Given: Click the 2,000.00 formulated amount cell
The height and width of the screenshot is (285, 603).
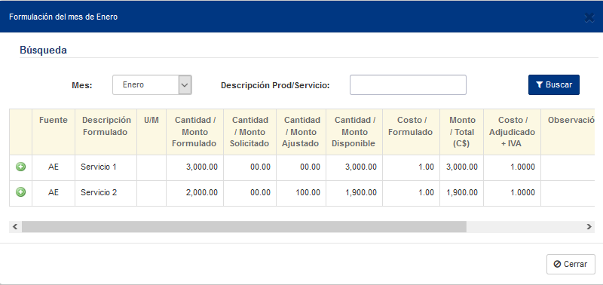Looking at the screenshot, I should 194,193.
